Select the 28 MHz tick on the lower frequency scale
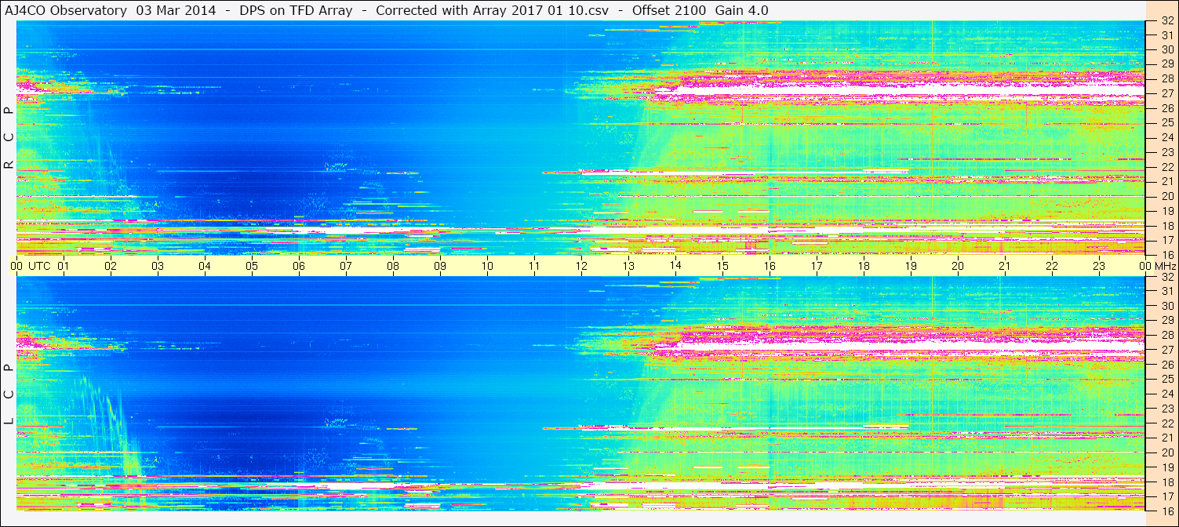 [x=1166, y=335]
